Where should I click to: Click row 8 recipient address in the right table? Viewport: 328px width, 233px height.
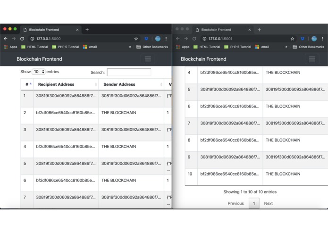tap(230, 140)
